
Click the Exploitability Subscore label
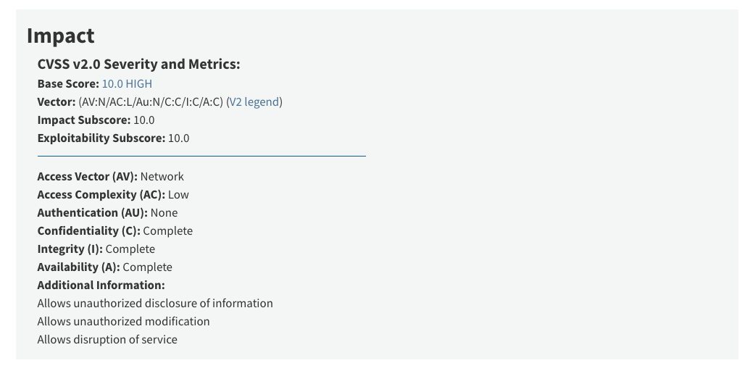pos(101,138)
